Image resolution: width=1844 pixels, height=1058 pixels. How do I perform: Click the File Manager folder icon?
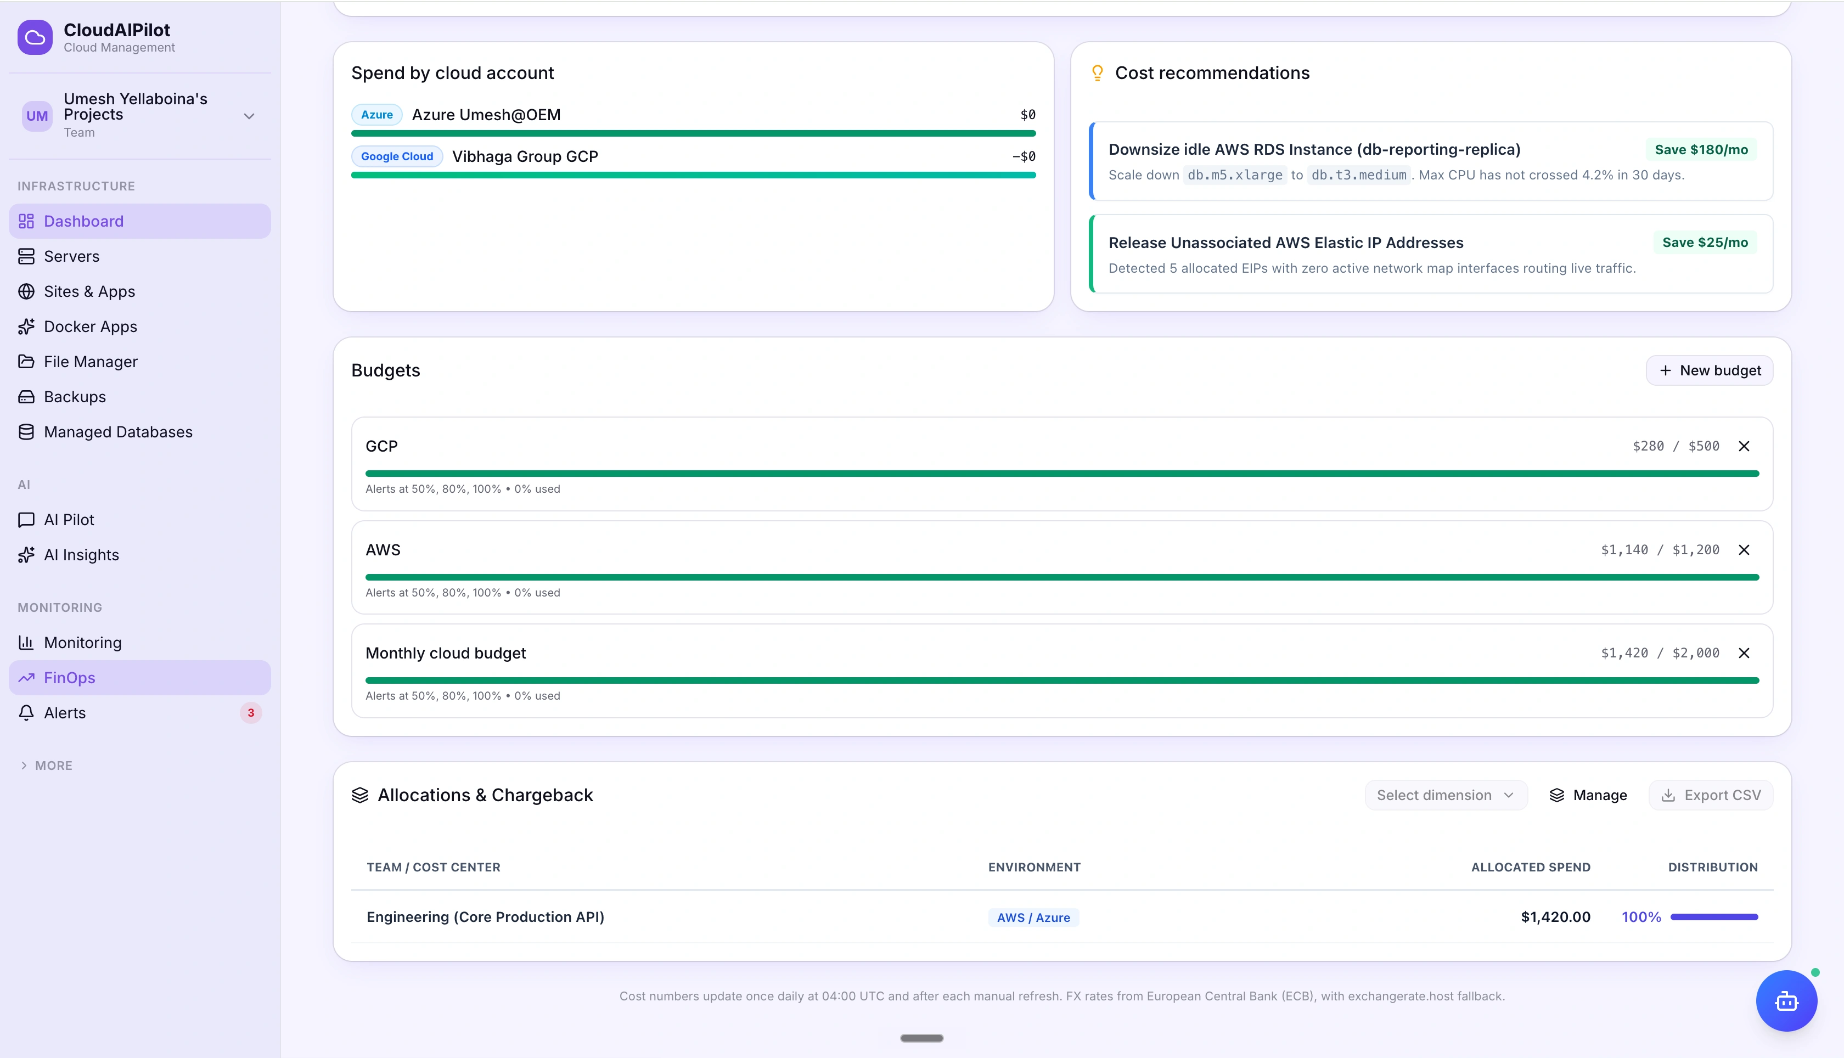point(26,362)
